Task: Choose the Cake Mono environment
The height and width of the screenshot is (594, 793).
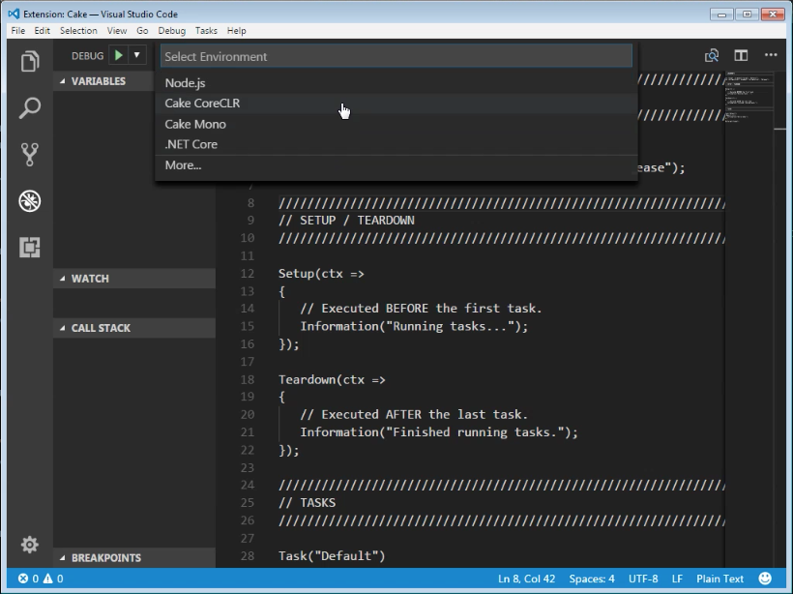Action: click(396, 124)
